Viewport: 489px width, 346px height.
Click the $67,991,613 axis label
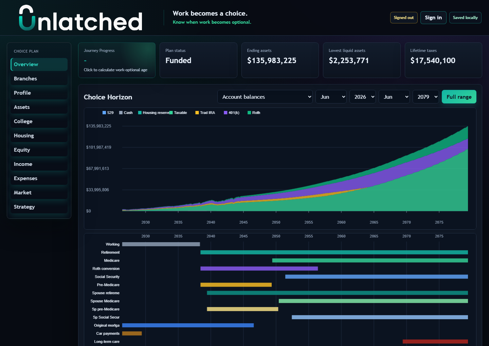coord(98,169)
